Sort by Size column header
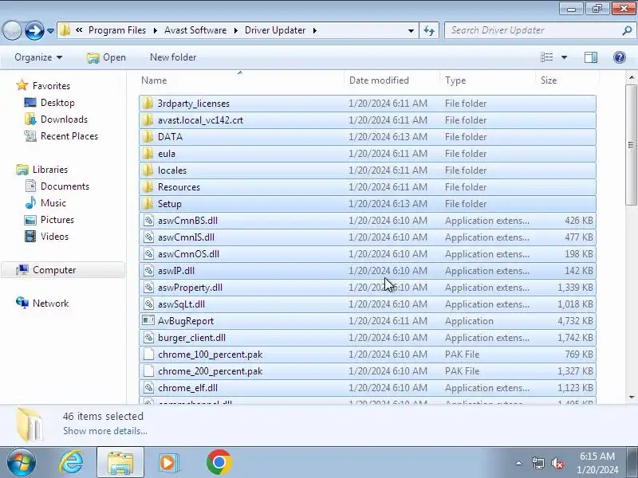The image size is (638, 478). 549,80
